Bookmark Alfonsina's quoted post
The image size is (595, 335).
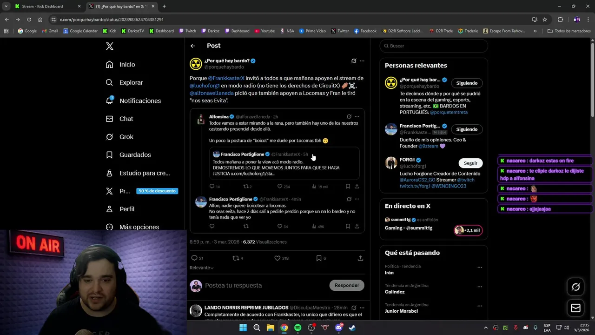(348, 187)
